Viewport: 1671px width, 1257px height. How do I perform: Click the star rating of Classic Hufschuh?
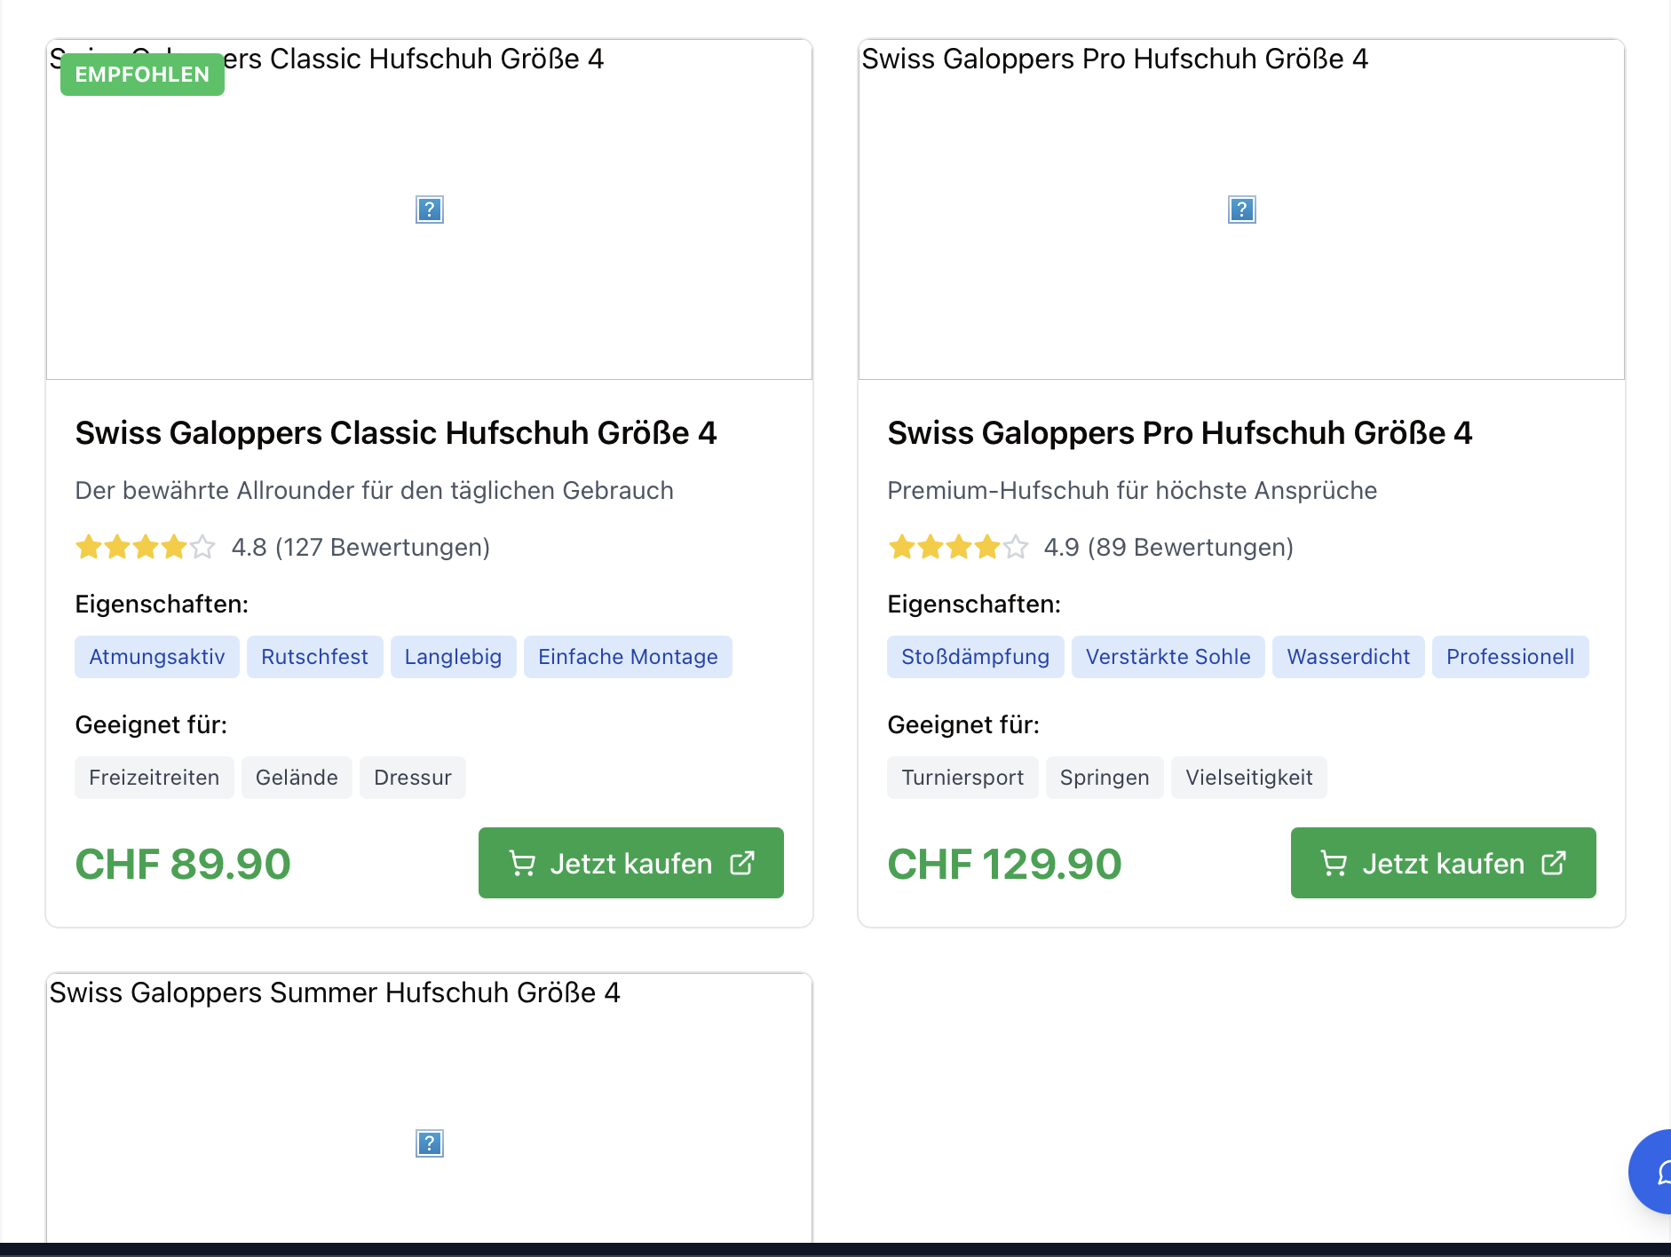(146, 547)
